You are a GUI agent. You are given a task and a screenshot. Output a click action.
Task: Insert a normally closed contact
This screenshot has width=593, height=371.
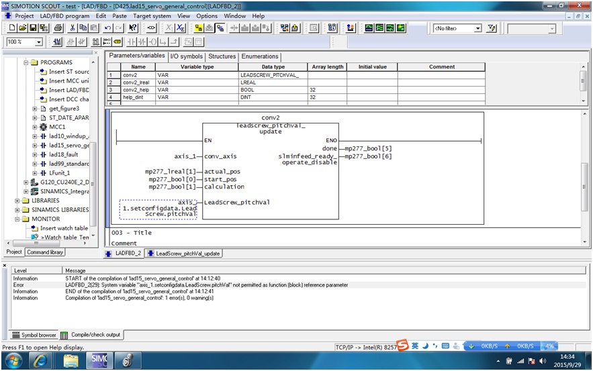click(142, 42)
